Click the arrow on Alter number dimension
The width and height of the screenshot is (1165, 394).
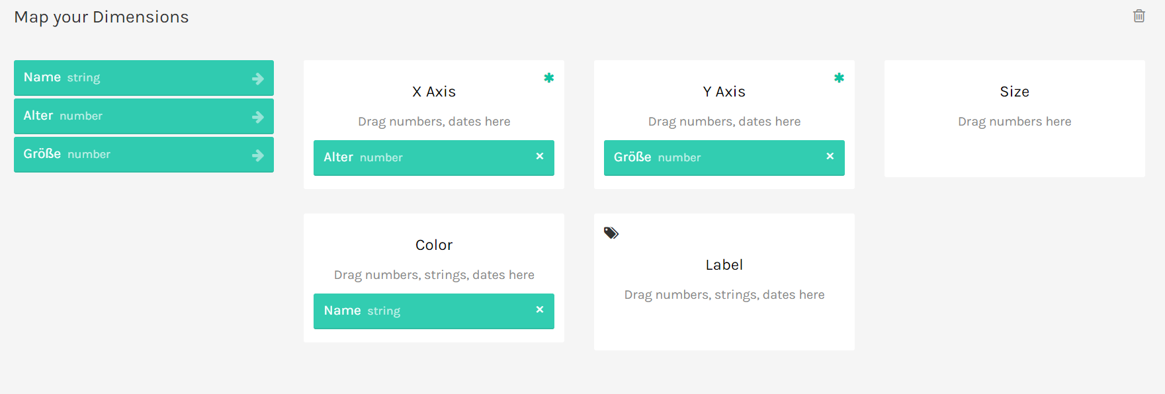coord(258,117)
